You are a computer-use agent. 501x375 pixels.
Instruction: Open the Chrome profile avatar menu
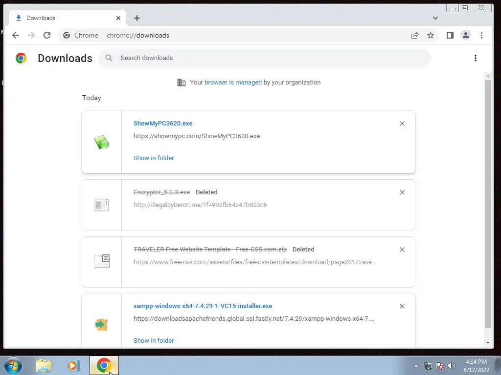tap(466, 35)
